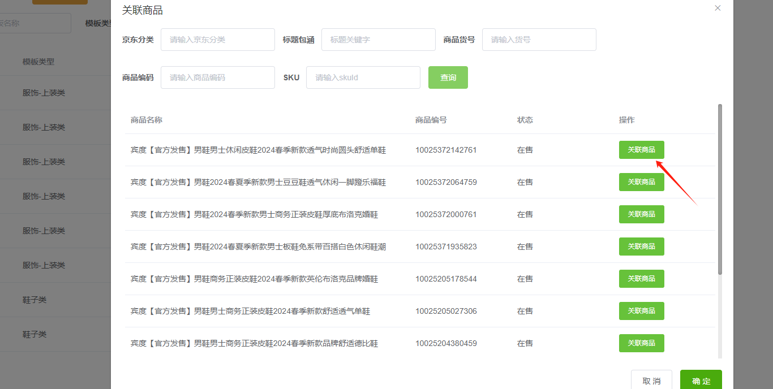This screenshot has height=389, width=773.
Task: Confirm with the green 确定 button
Action: (701, 381)
